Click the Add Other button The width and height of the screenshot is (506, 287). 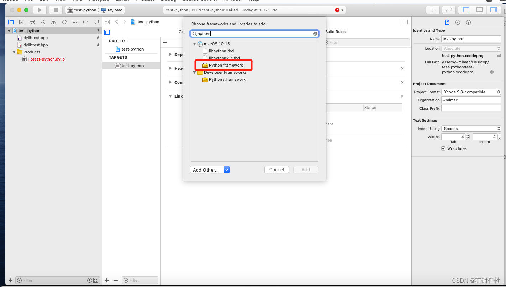pos(207,170)
